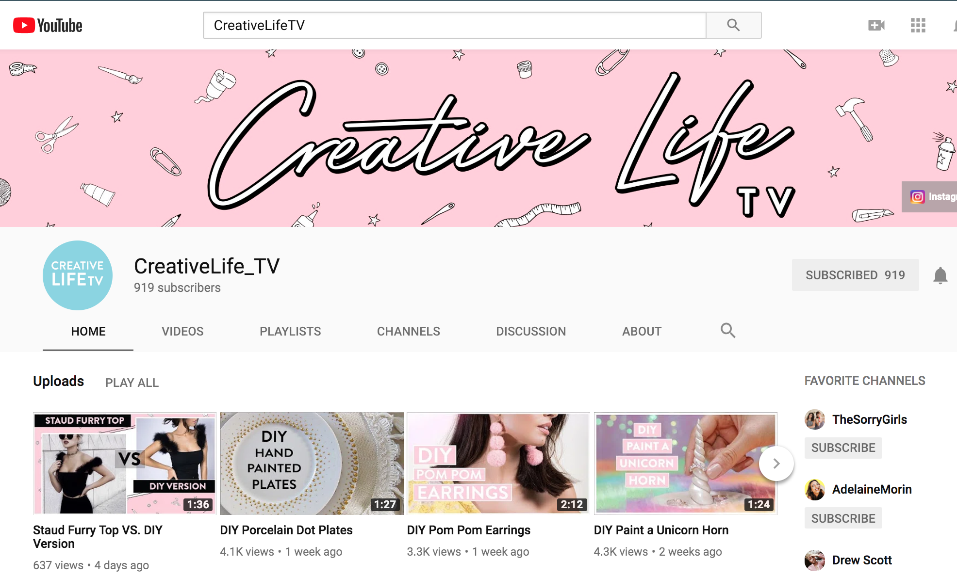The width and height of the screenshot is (957, 577).
Task: Click the SUBSCRIBED 919 button
Action: 855,275
